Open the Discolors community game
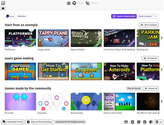Screen dimensions: 164x125 (53, 101)
